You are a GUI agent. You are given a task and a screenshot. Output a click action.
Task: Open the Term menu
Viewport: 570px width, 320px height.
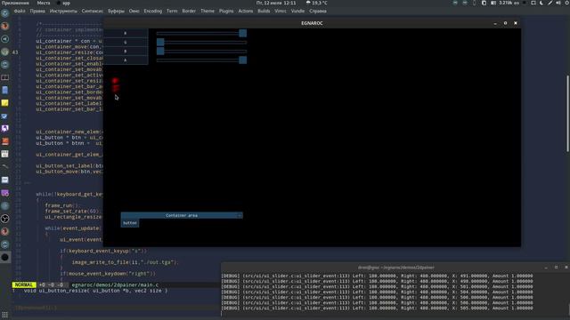click(x=172, y=11)
